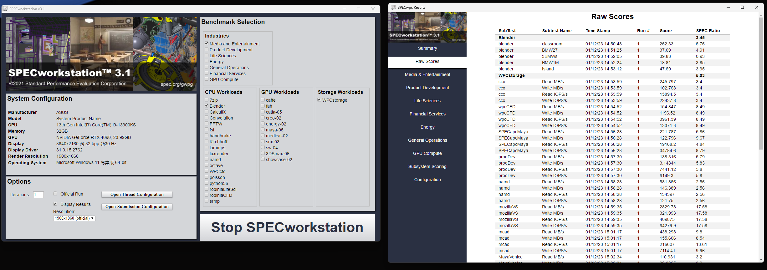Minimize the SPECwpc Results window
This screenshot has height=270, width=767.
pos(728,7)
